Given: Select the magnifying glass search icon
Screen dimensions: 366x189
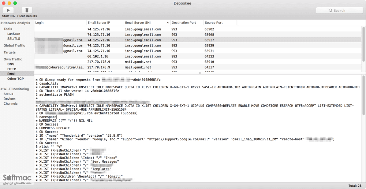Looking at the screenshot, I should 330,11.
